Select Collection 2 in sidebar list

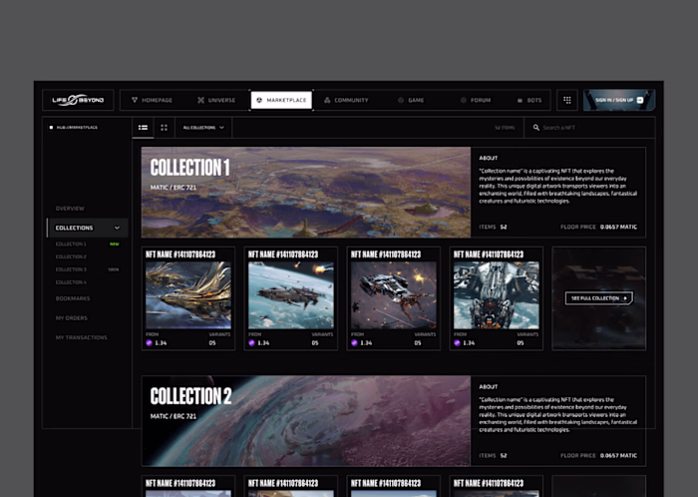tap(71, 256)
